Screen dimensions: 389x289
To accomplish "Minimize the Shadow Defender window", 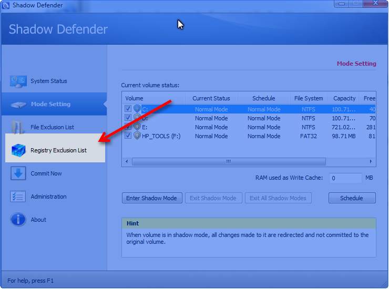I will click(x=342, y=4).
